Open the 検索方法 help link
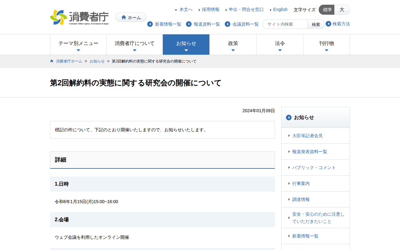Image resolution: width=400 pixels, height=250 pixels. click(x=341, y=24)
